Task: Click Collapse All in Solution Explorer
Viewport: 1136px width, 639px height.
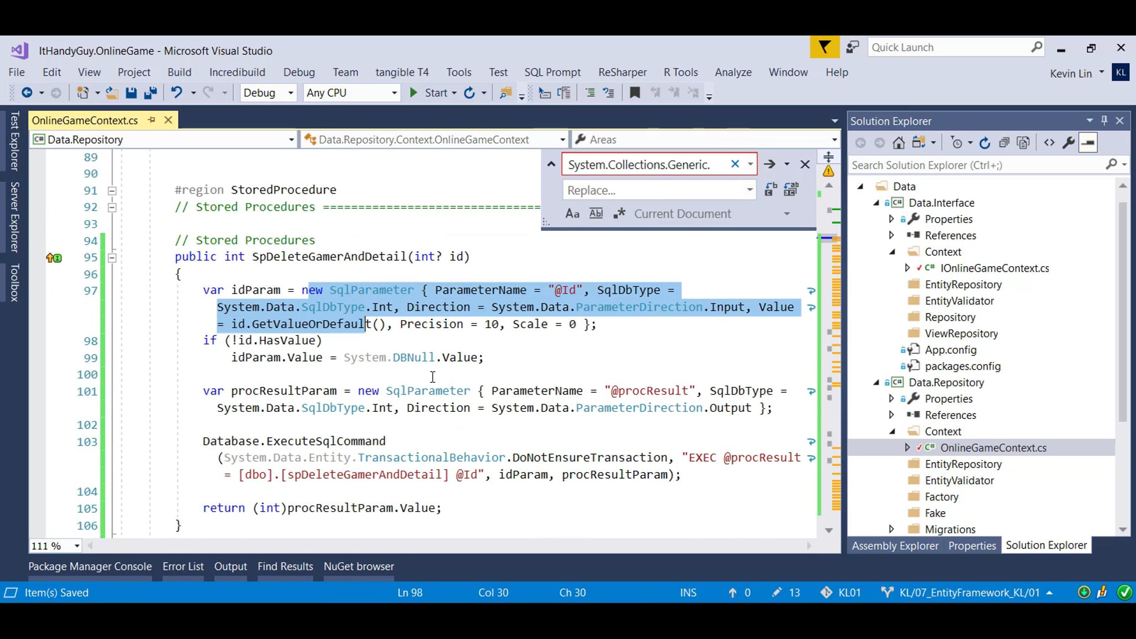Action: click(x=1004, y=143)
